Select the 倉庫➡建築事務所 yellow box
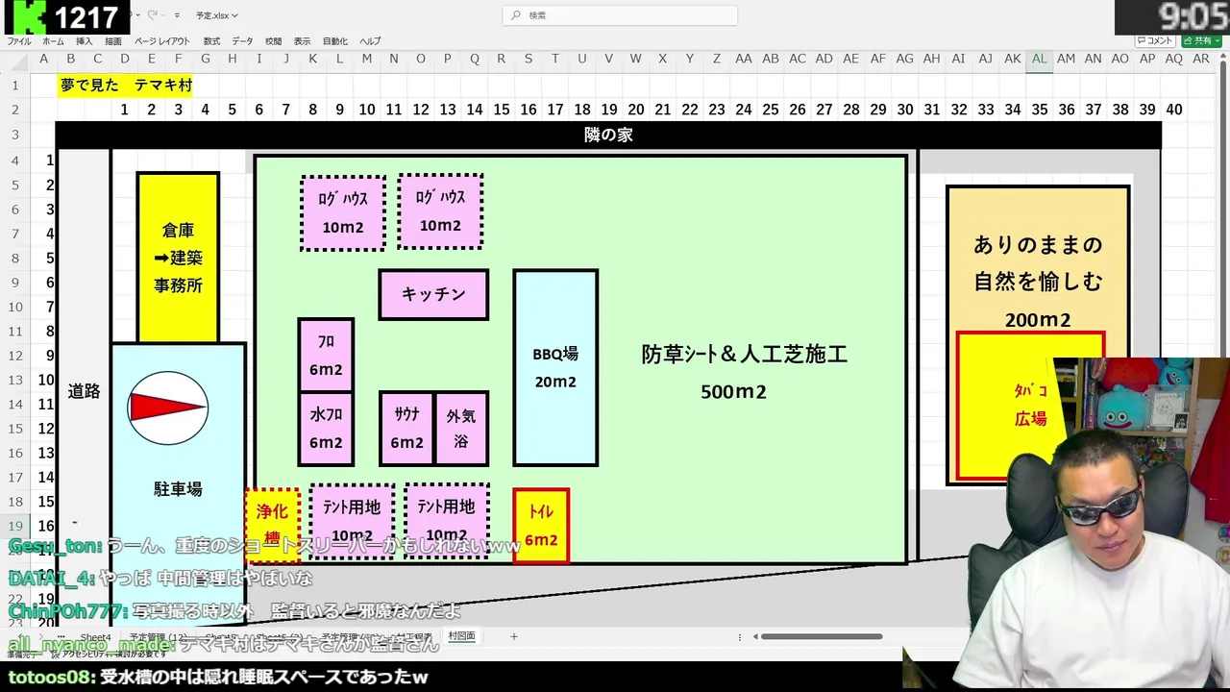 (178, 258)
